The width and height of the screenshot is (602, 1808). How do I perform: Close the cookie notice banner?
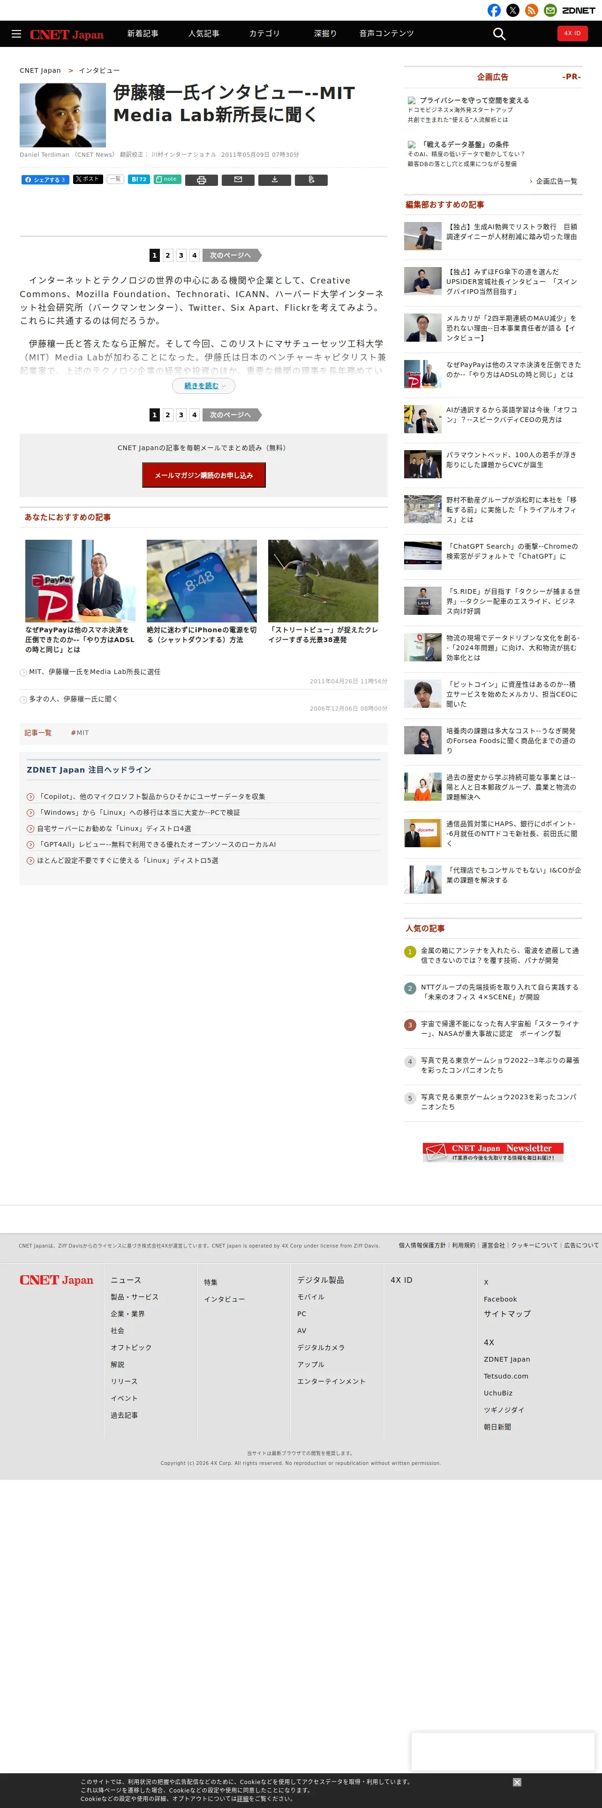(517, 1782)
